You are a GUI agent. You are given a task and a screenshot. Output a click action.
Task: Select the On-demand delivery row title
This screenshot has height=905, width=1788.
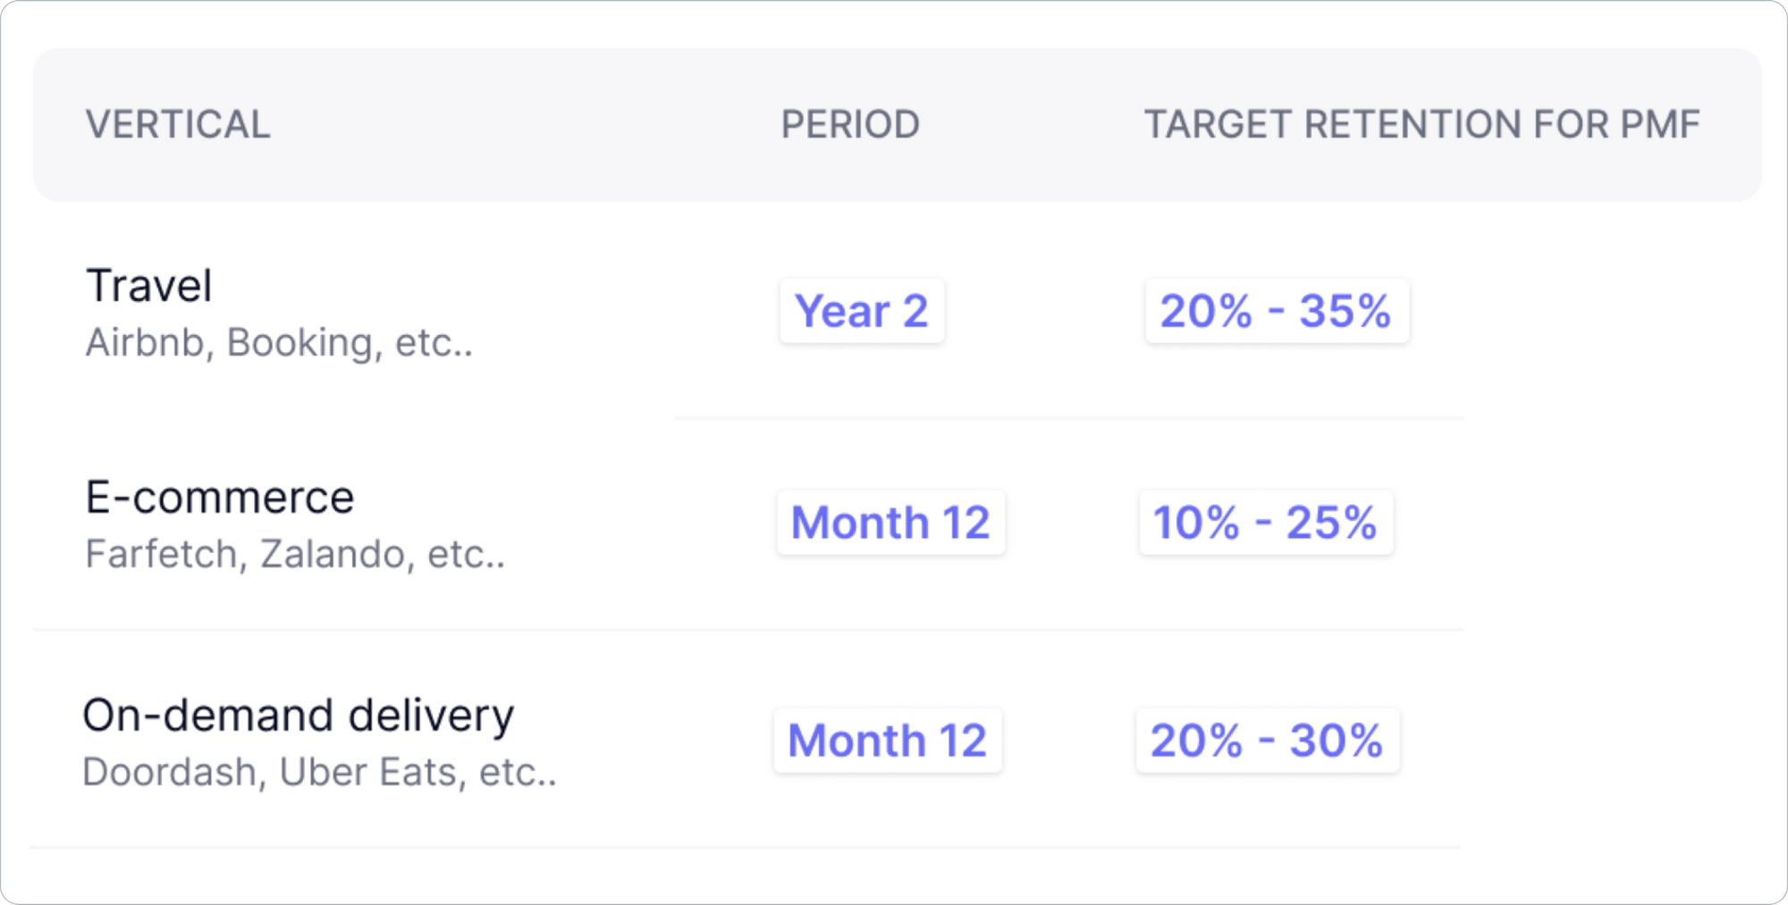pyautogui.click(x=299, y=716)
